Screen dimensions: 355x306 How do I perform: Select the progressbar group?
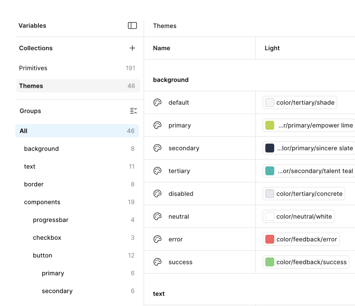[x=51, y=220]
